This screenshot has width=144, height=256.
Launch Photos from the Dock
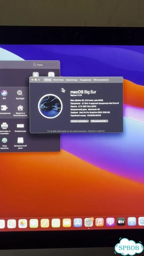[x=23, y=223]
